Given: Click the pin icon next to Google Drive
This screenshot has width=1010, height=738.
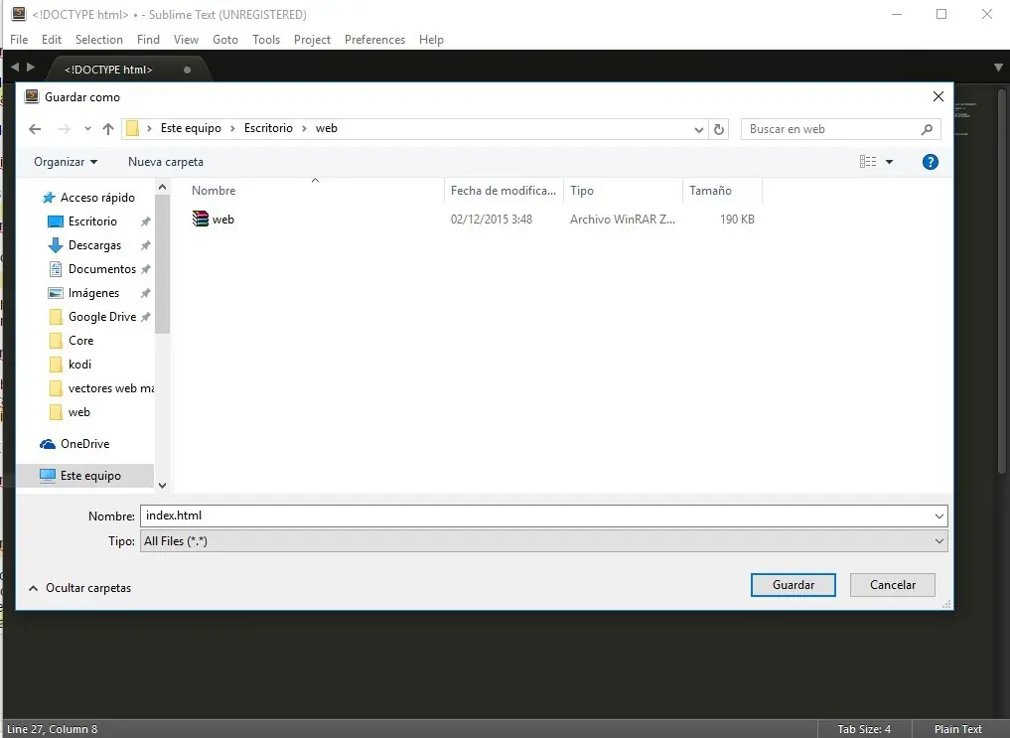Looking at the screenshot, I should [x=146, y=317].
